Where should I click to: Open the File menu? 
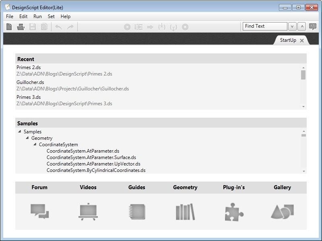tap(10, 16)
